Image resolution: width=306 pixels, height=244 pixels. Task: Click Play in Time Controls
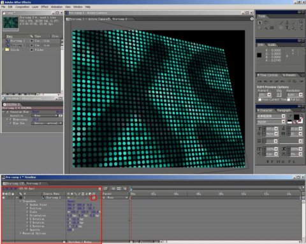pos(271,81)
